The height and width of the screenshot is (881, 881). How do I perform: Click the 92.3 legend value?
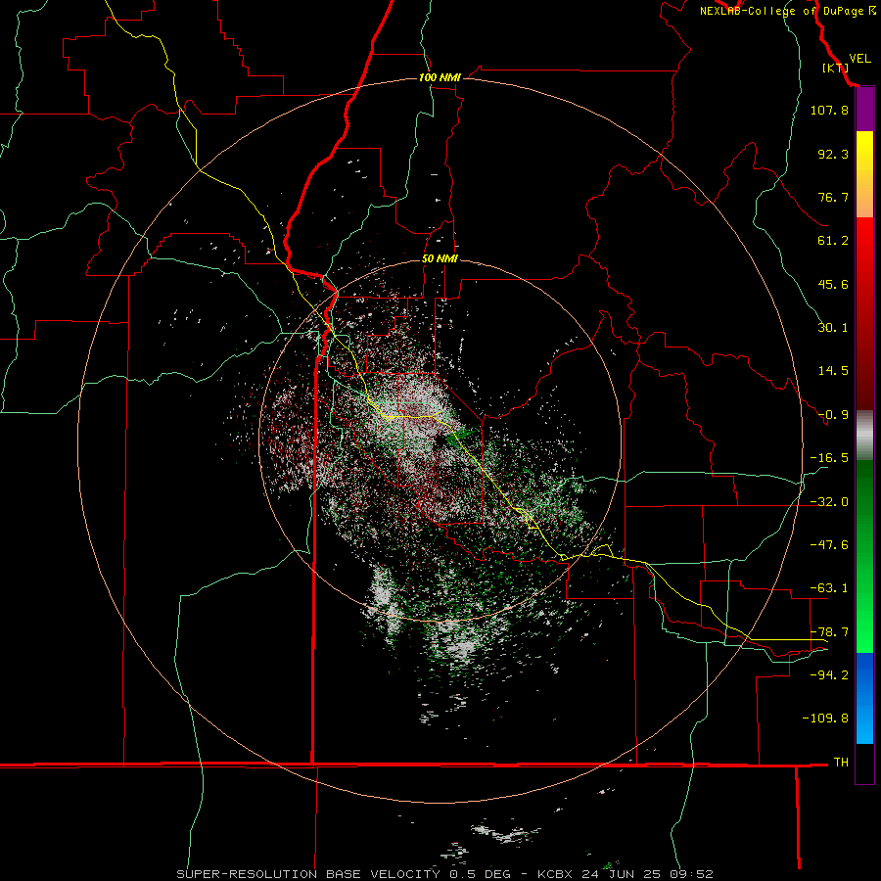(x=833, y=154)
